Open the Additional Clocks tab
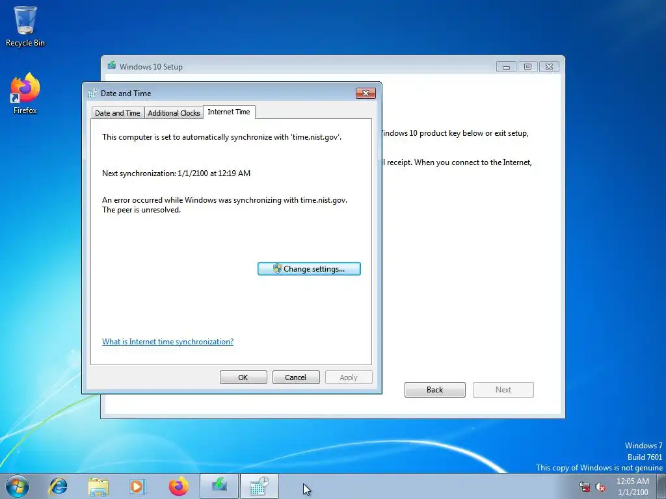The image size is (666, 499). [x=174, y=113]
